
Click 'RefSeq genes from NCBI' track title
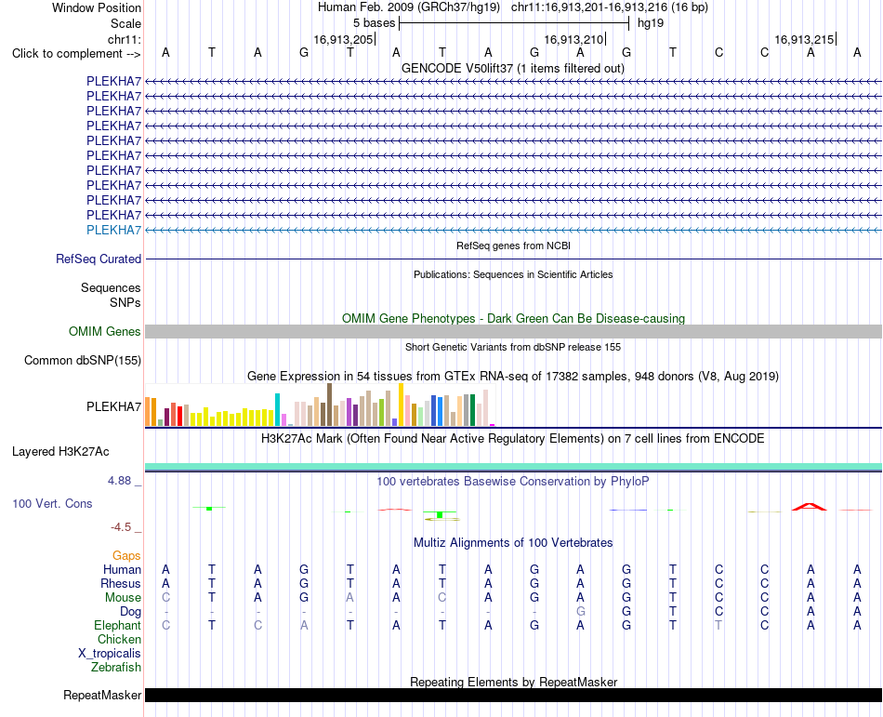tap(514, 246)
